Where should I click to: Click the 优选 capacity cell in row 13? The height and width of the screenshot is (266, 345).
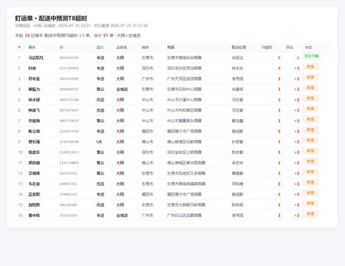(100, 184)
